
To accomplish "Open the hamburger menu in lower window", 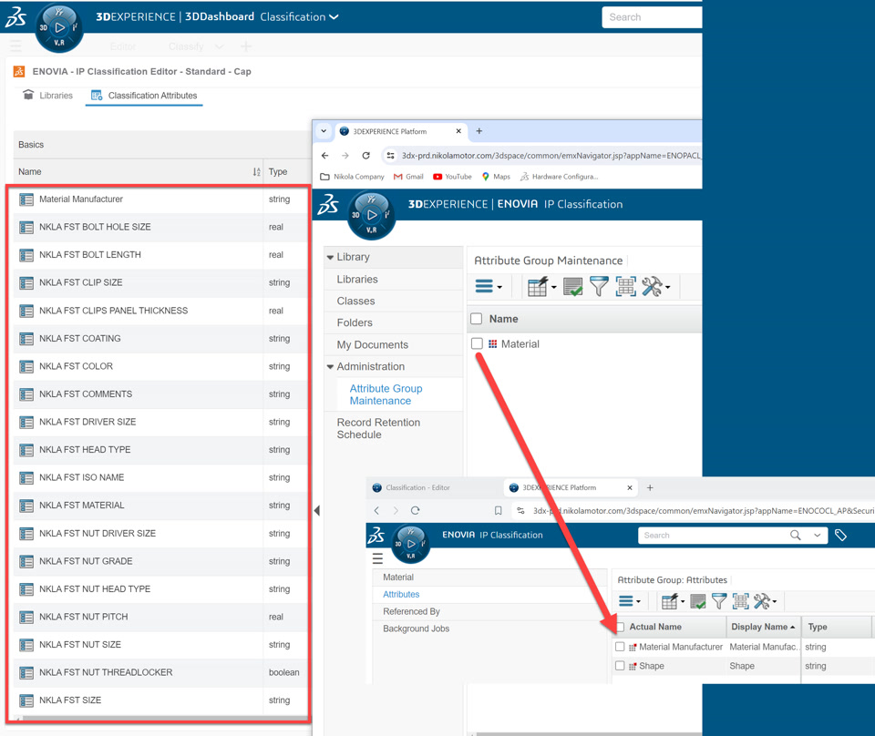I will click(x=377, y=558).
